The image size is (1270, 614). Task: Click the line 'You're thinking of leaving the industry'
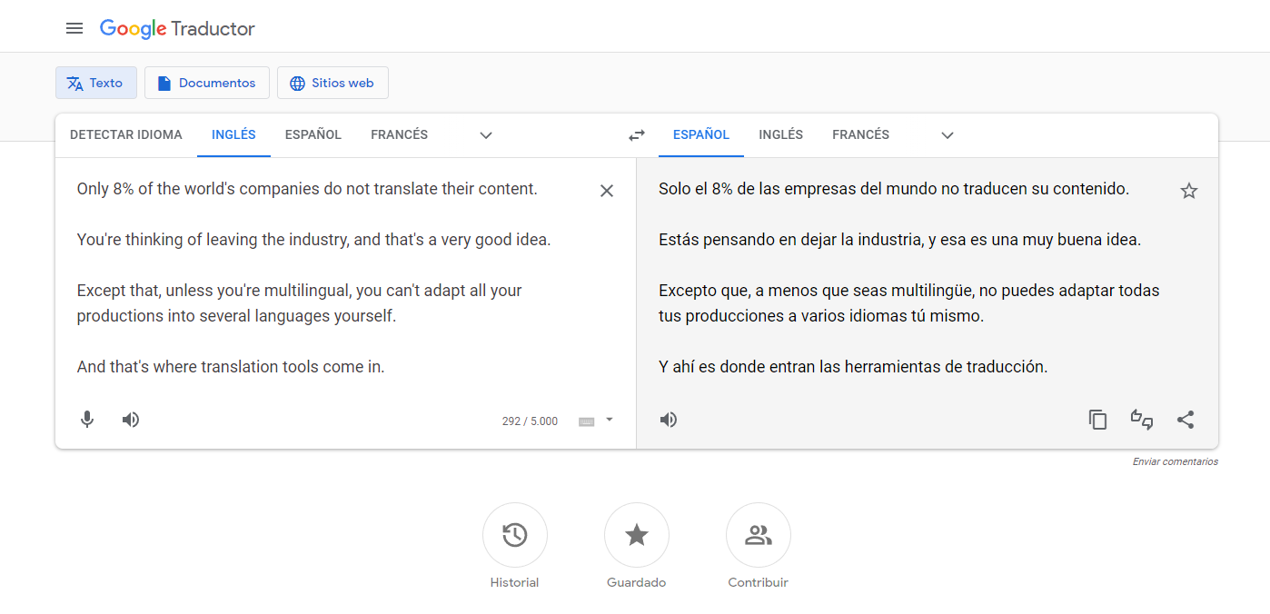pos(213,240)
